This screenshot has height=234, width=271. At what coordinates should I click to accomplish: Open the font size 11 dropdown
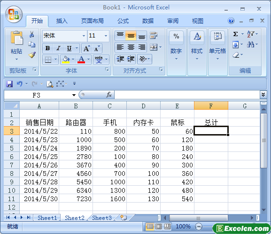106,36
